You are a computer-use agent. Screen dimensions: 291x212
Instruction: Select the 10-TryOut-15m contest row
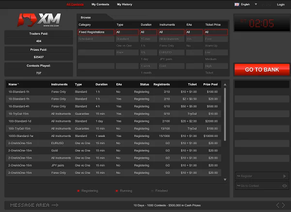[x=113, y=114]
